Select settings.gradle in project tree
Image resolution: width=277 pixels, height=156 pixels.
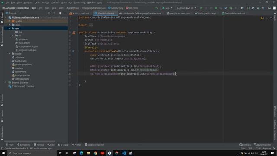tap(22, 79)
